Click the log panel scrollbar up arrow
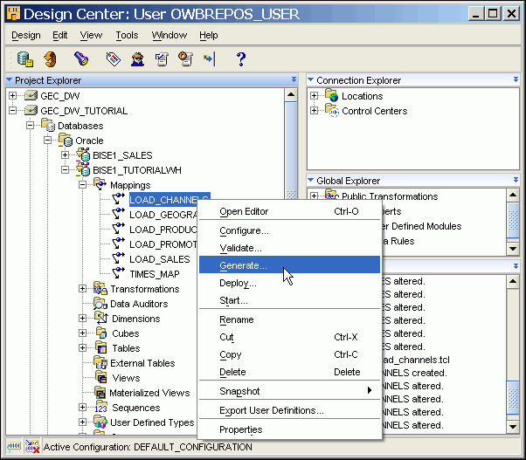The width and height of the screenshot is (526, 460). [513, 281]
